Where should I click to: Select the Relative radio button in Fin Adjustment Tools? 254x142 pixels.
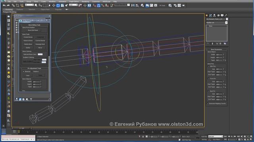(32, 71)
